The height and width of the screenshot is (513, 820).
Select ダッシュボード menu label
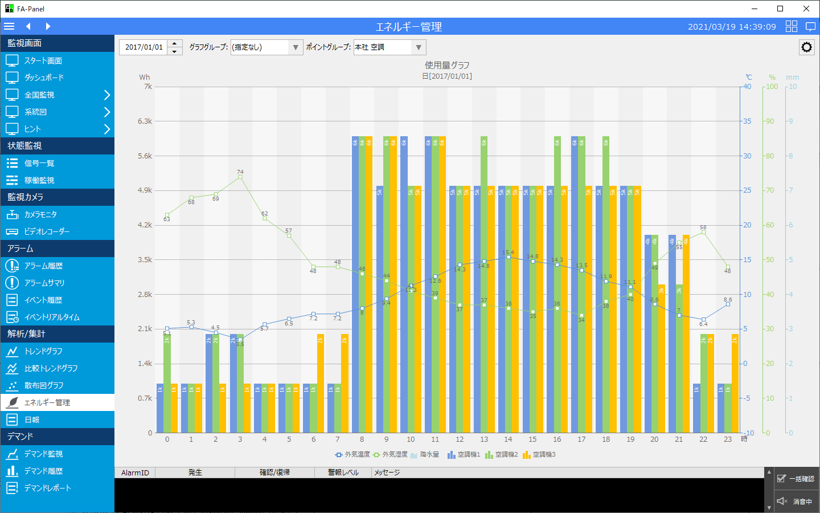[x=44, y=78]
